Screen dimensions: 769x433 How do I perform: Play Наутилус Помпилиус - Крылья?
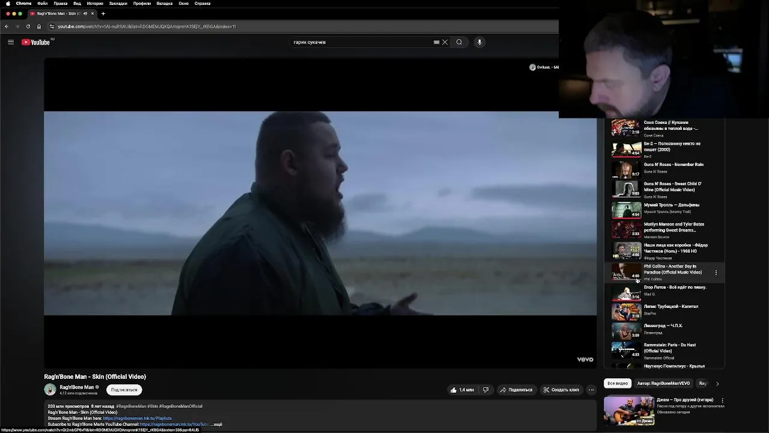664,365
